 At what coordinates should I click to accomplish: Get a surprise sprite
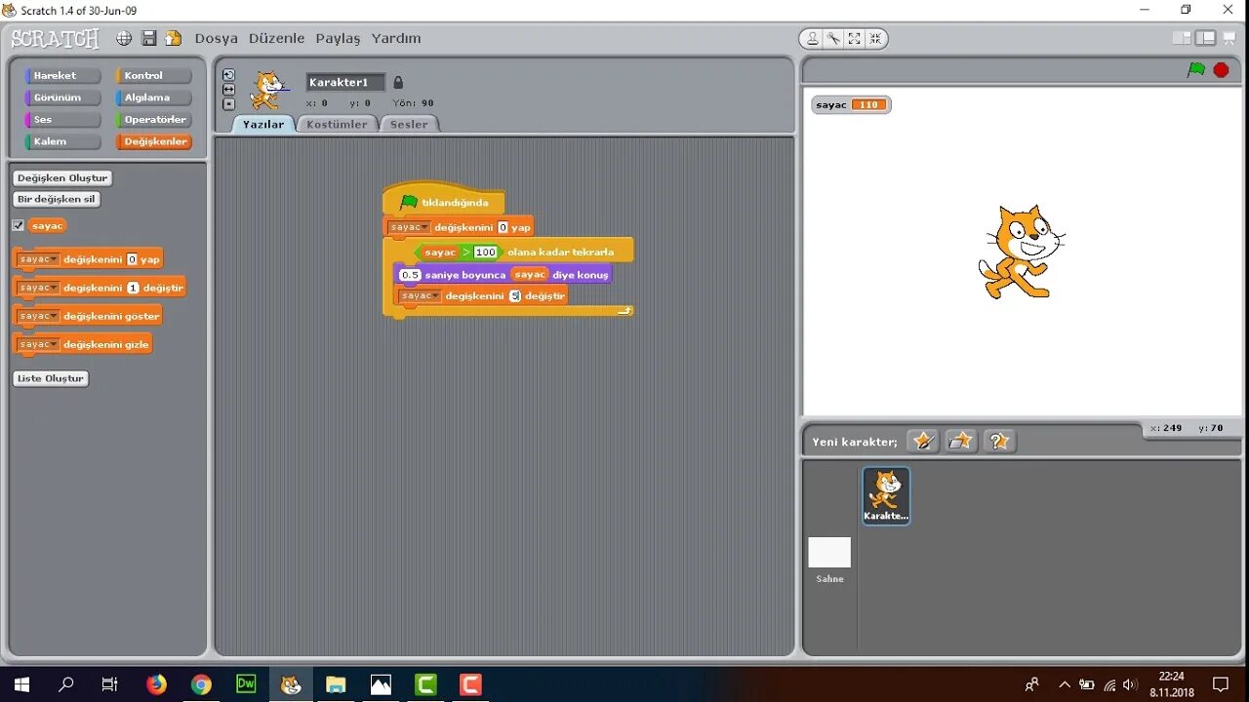[x=999, y=441]
